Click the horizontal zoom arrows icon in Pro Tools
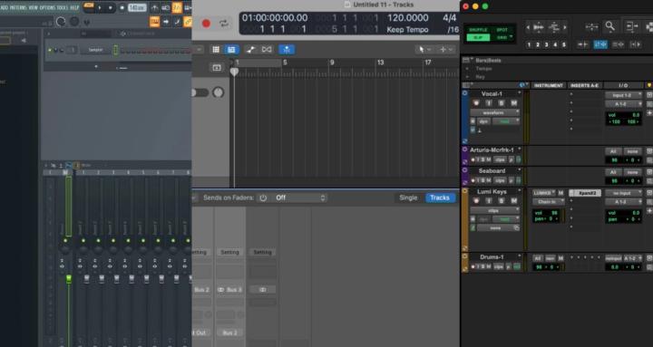Screen dimensions: 653x347 [591, 27]
